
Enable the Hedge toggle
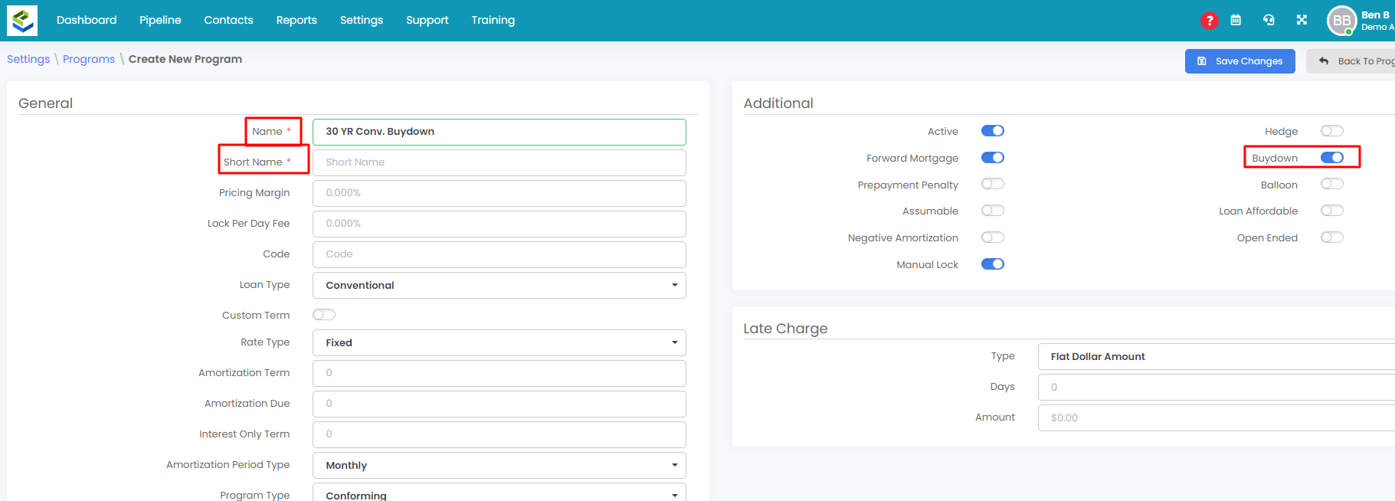[1331, 131]
